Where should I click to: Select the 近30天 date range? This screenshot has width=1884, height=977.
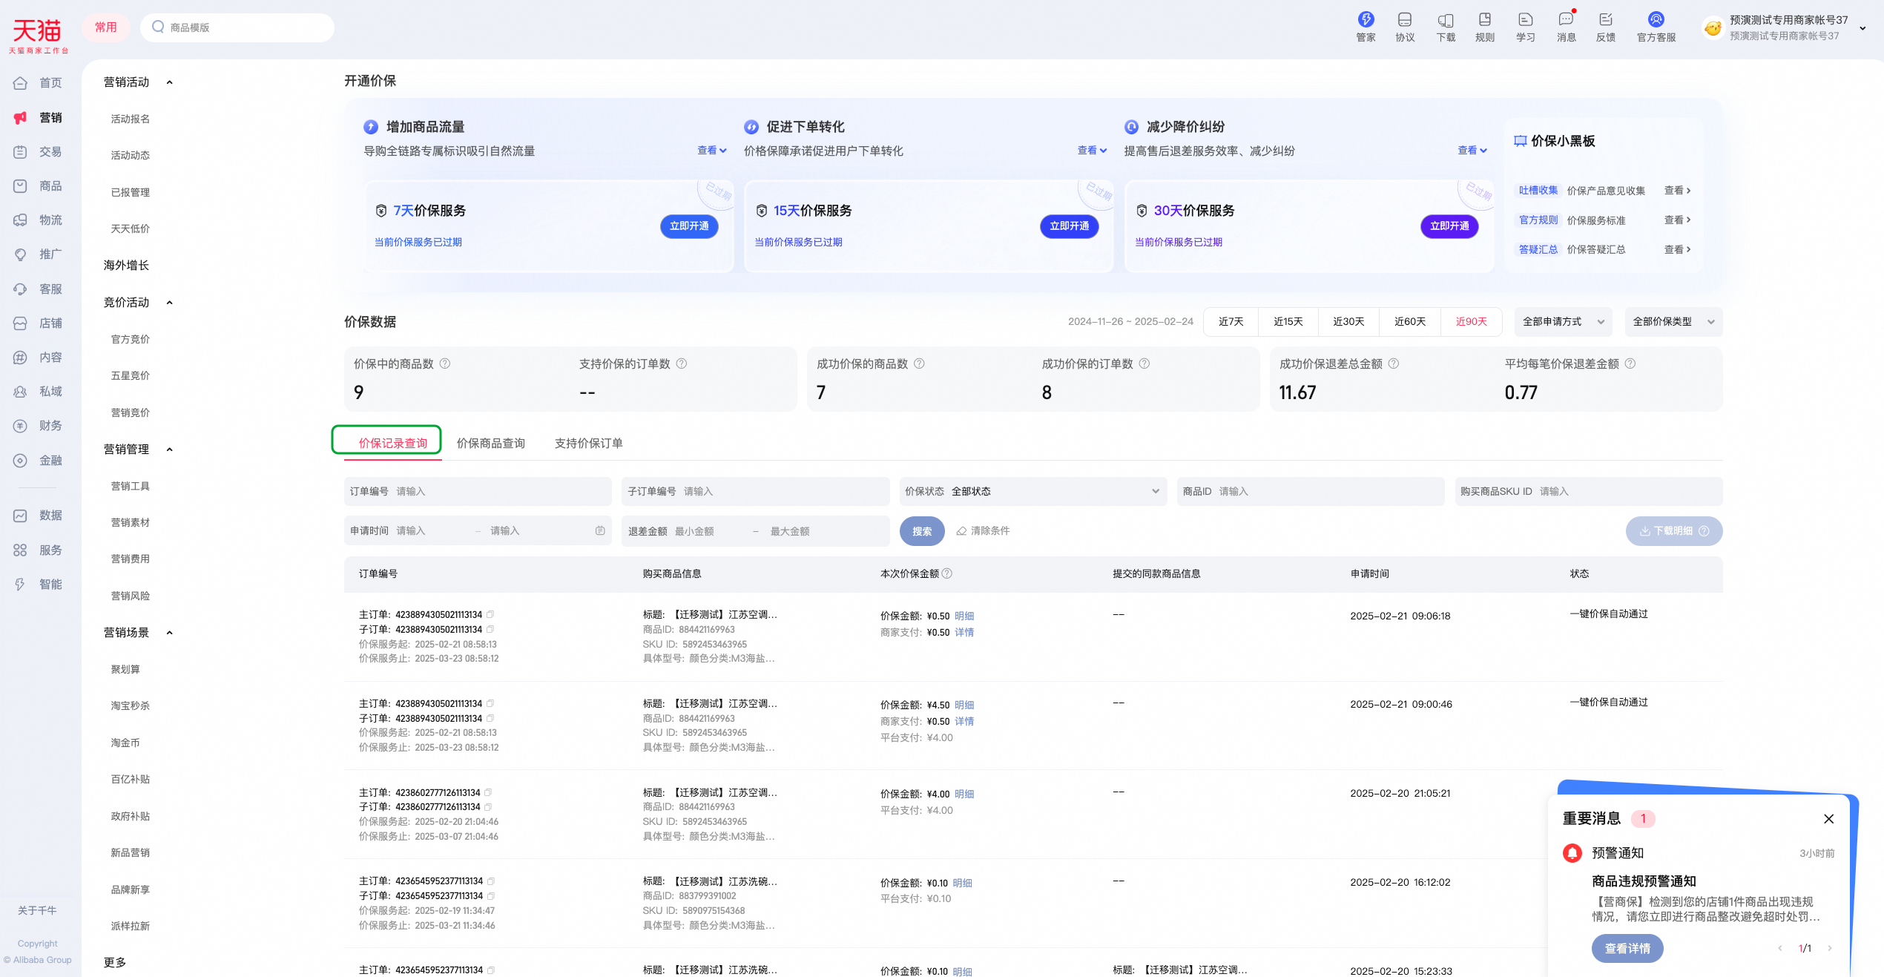[1348, 321]
